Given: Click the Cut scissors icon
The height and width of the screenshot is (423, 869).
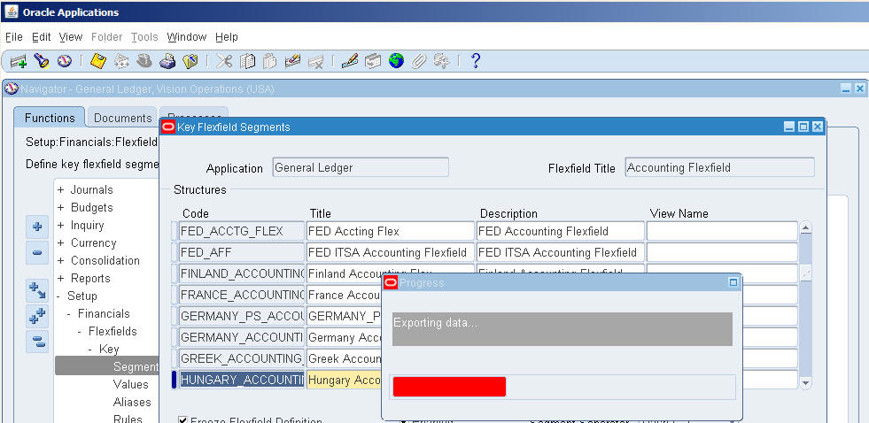Looking at the screenshot, I should pyautogui.click(x=224, y=61).
